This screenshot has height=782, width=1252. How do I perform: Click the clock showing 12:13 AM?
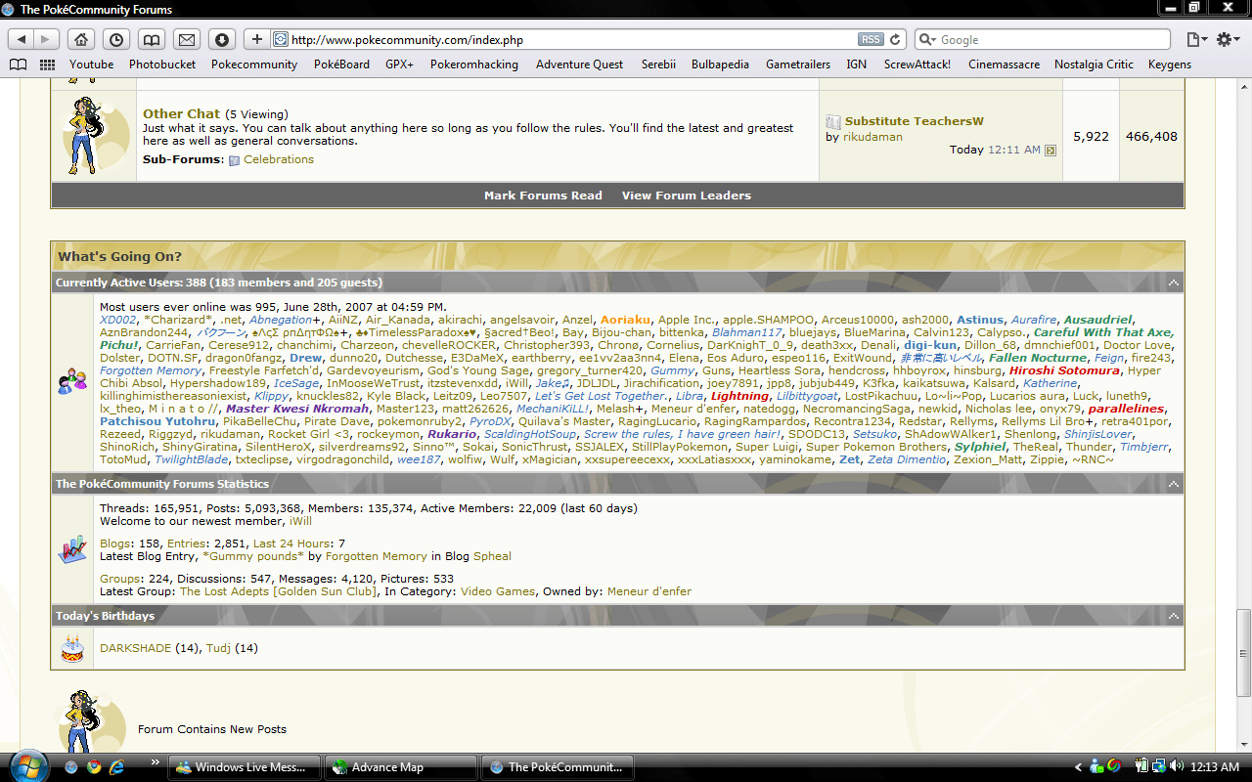[x=1214, y=767]
